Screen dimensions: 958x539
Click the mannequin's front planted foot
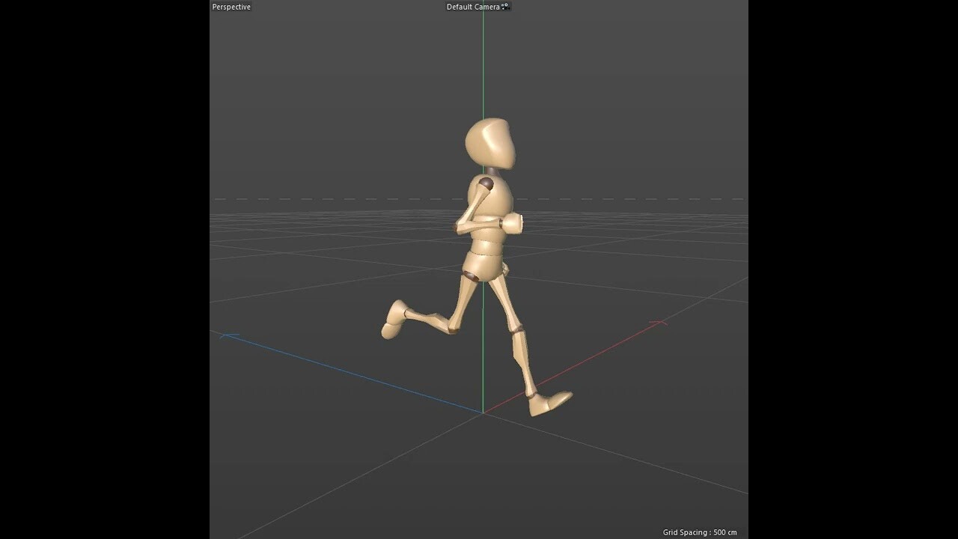[546, 401]
